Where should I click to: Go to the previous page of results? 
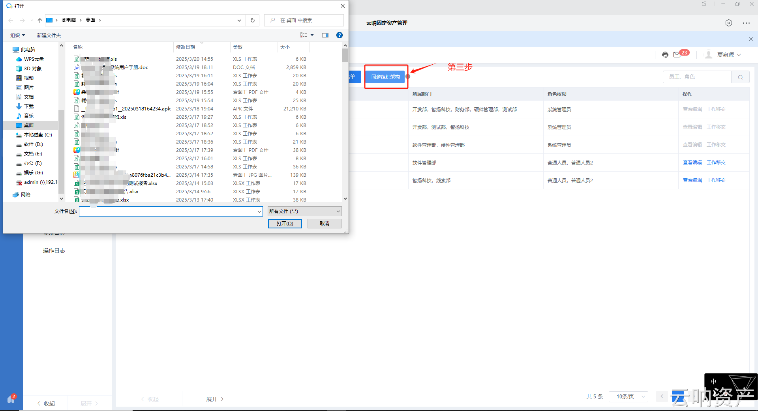pos(662,396)
